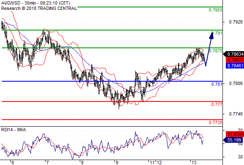
Task: Click the AUD/USD 30min chart title
Action: pos(36,3)
